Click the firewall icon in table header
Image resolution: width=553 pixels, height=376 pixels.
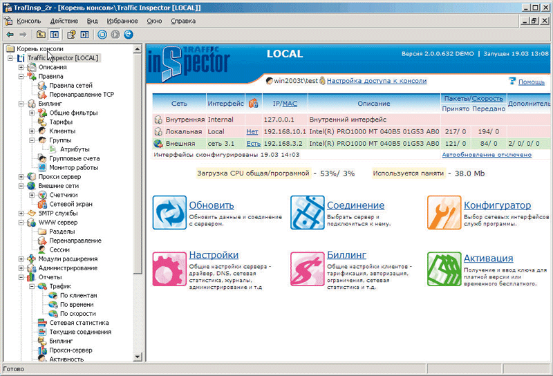(x=253, y=104)
